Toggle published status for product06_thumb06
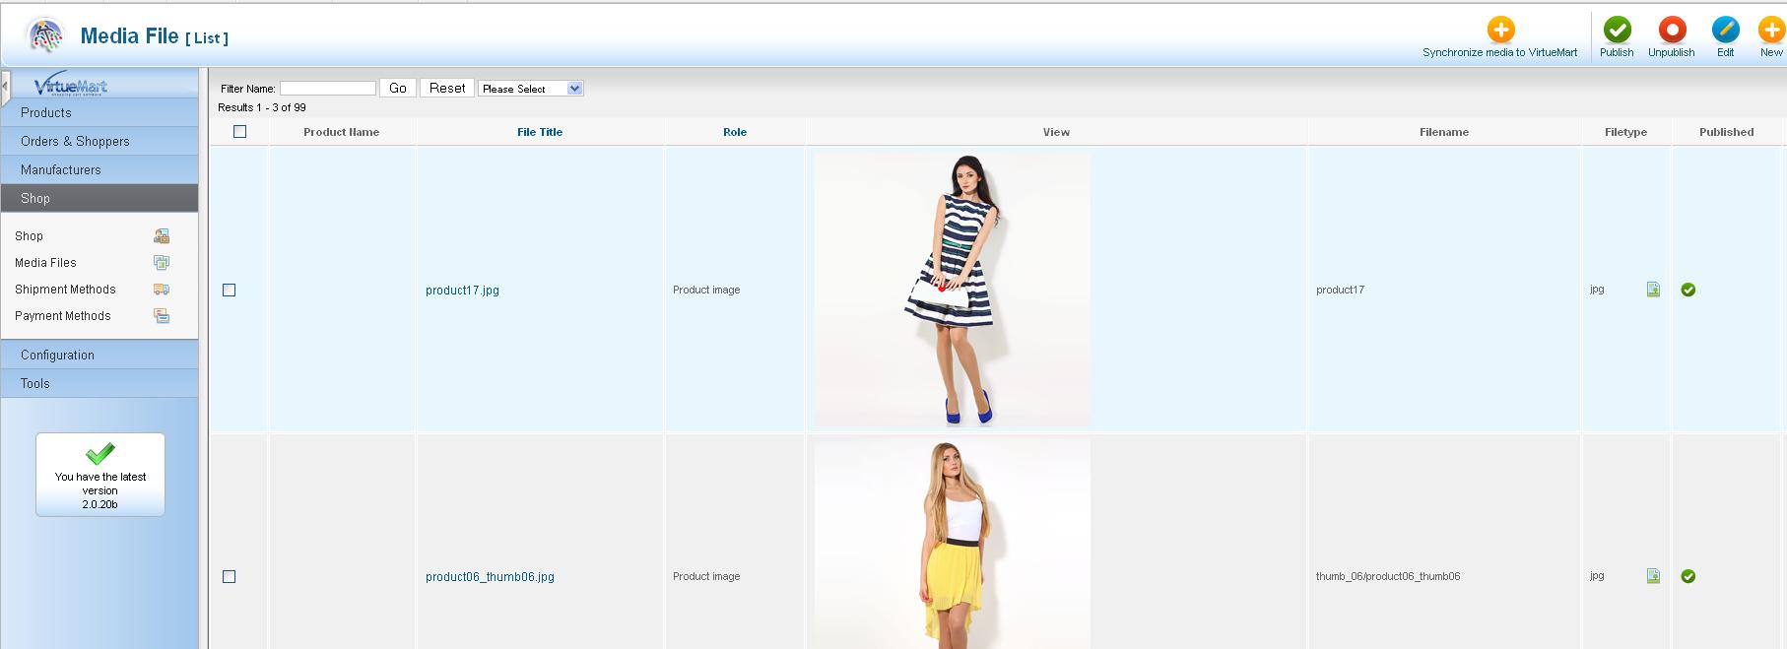Image resolution: width=1787 pixels, height=649 pixels. coord(1688,576)
